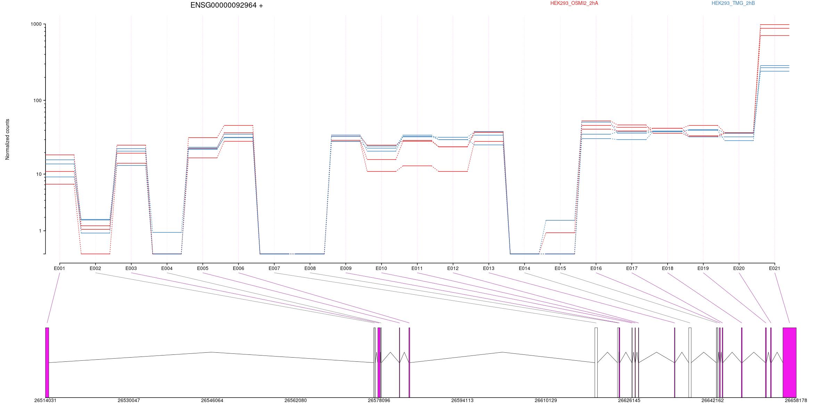Click exon label E010
Screen dimensions: 834x417
[381, 268]
